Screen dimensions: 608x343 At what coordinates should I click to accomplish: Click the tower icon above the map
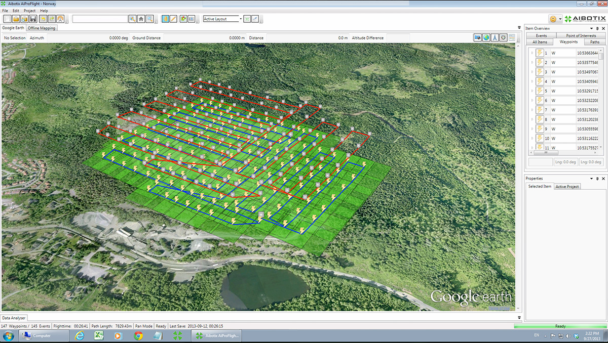(495, 37)
